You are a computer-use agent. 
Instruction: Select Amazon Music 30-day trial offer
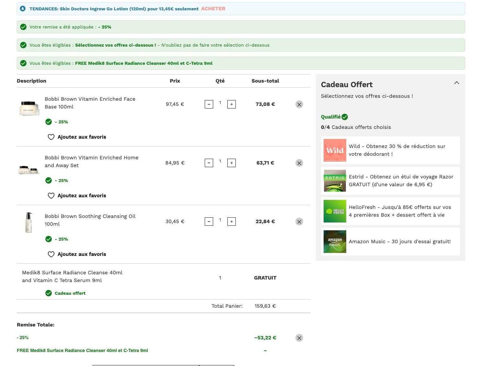coord(390,242)
